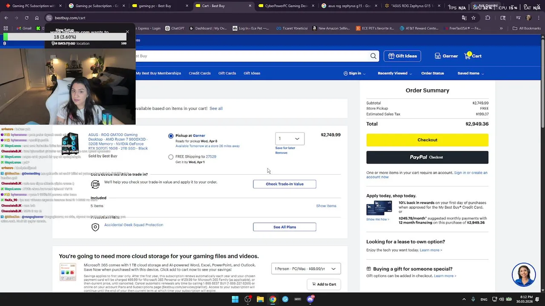
Task: Remove item from cart
Action: pos(281,153)
